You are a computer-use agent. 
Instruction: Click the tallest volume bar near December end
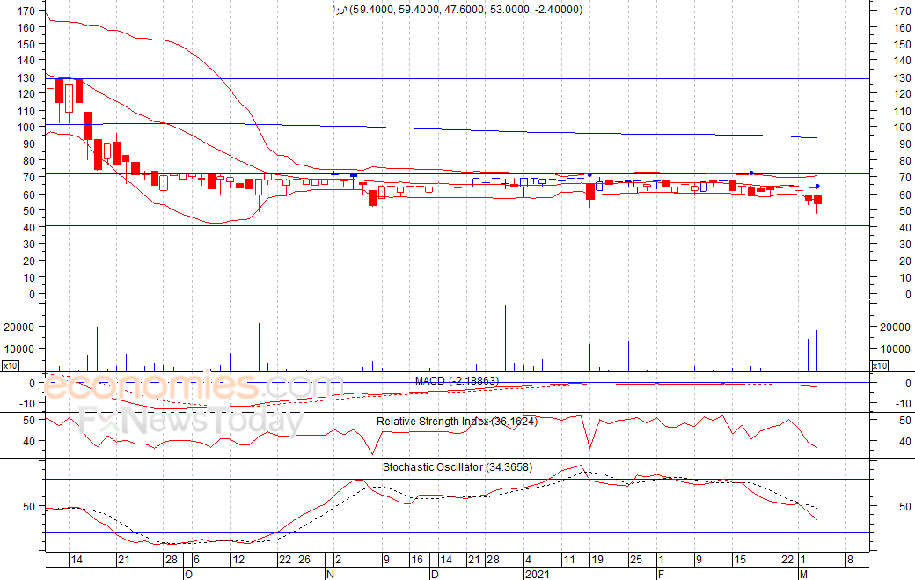coord(505,339)
